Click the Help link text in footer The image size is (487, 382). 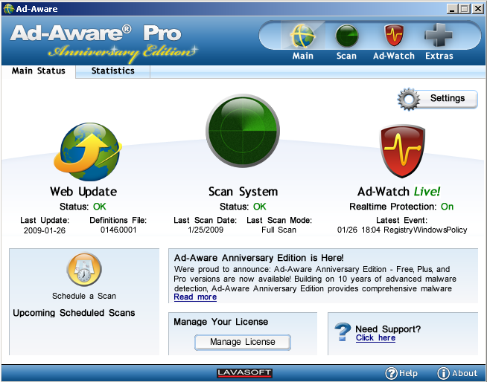[x=408, y=373]
